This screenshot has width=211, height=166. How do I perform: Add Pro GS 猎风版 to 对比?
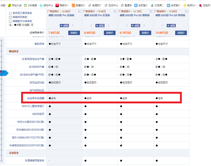pos(135,26)
